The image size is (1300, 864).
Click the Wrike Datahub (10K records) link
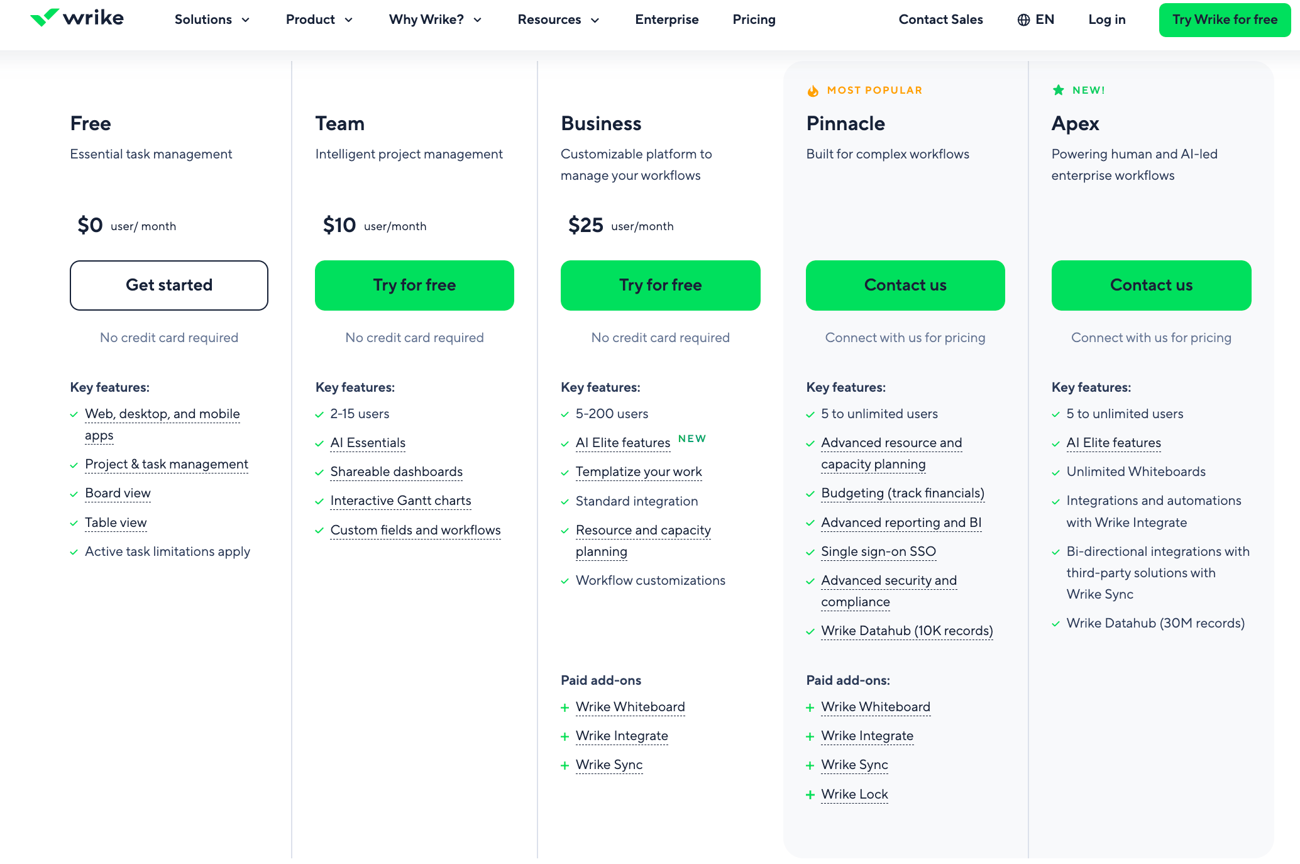[906, 631]
